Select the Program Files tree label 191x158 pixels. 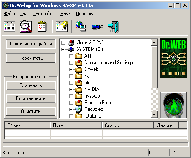click(98, 103)
